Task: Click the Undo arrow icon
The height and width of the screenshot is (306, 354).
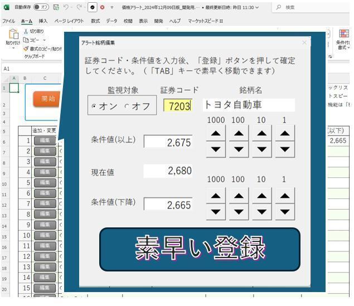Action: click(x=66, y=7)
